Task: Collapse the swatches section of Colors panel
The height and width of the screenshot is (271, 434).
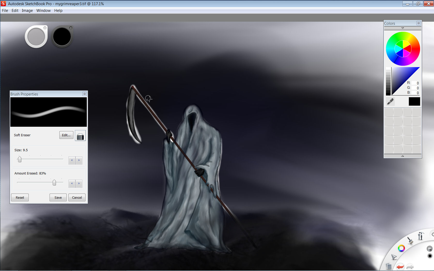Action: [402, 156]
